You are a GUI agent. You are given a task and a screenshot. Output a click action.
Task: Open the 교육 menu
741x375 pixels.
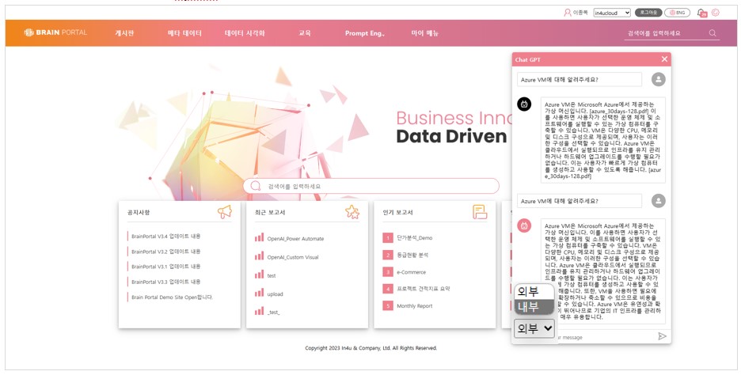pos(304,33)
